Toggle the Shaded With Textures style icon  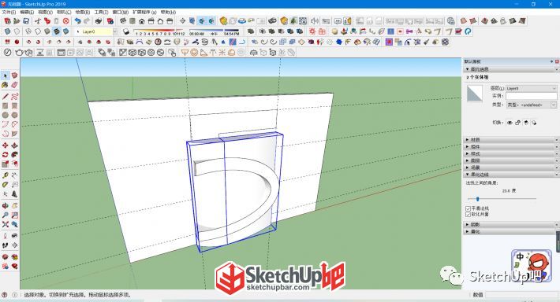click(x=57, y=31)
